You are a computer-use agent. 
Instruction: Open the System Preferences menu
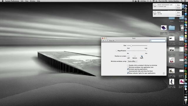pos(12,1)
